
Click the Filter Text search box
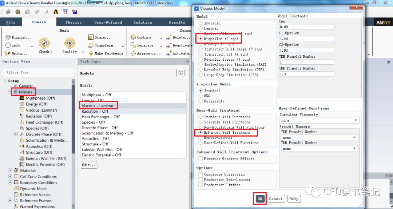pos(38,73)
